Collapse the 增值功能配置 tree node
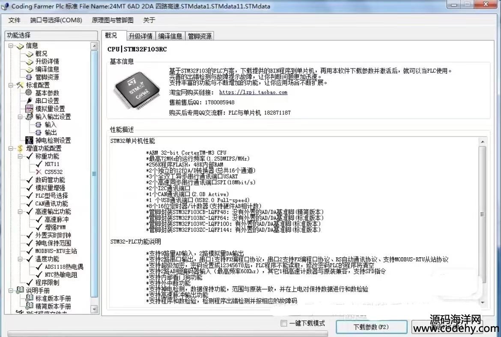Image resolution: width=501 pixels, height=337 pixels. 11,148
